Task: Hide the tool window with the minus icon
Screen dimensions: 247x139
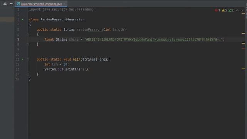Action: coord(11,3)
